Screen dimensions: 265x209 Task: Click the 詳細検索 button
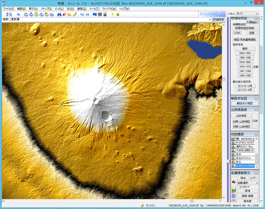(x=218, y=19)
